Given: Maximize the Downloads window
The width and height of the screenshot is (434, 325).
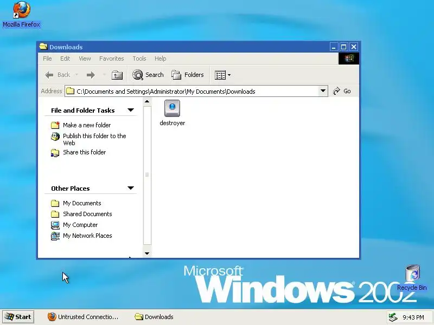Looking at the screenshot, I should [x=343, y=47].
